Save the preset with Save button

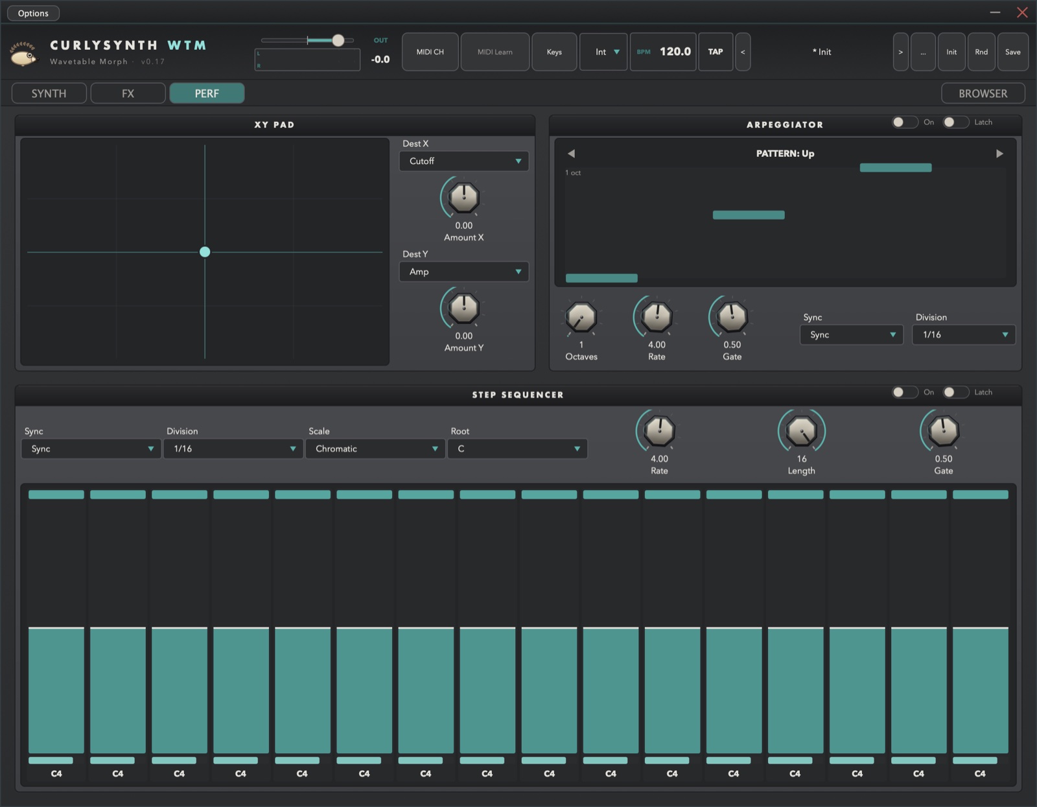tap(1012, 52)
